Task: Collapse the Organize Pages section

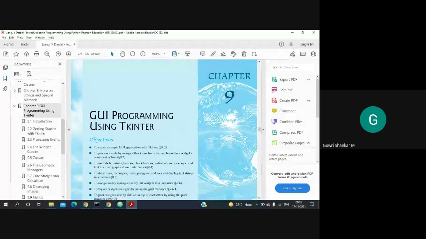Action: click(x=309, y=143)
